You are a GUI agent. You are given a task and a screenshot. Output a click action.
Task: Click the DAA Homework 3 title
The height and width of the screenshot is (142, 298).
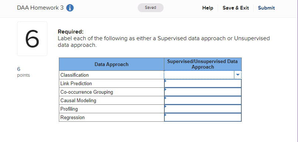[x=40, y=8]
